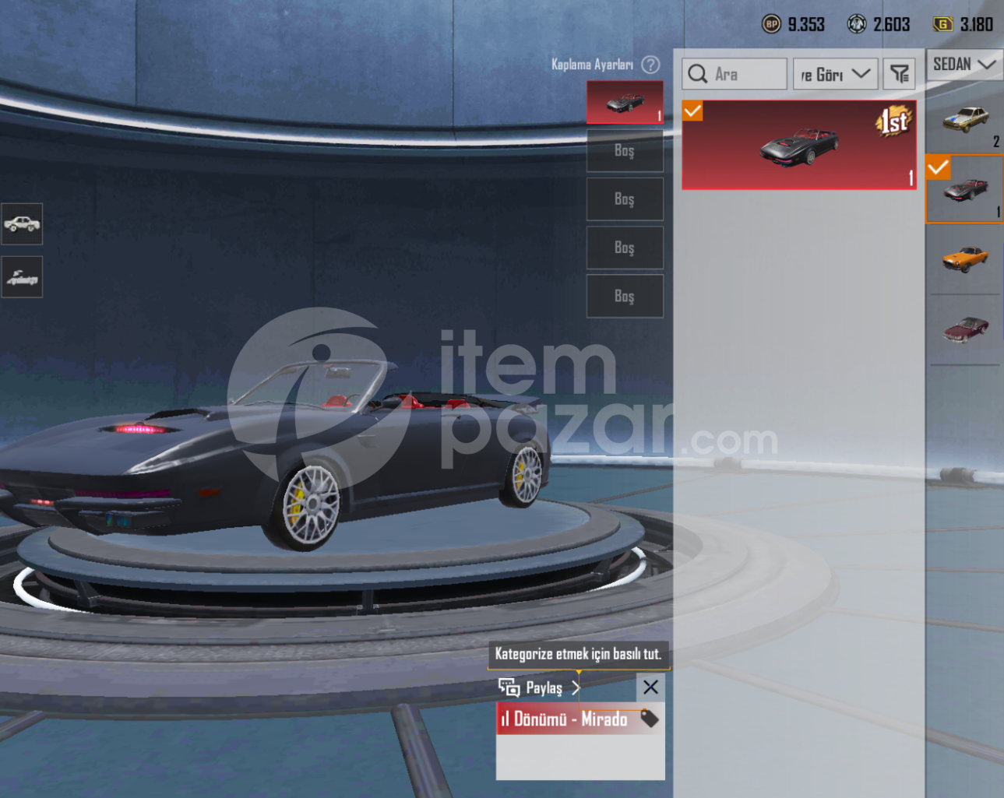Select the orange car thumbnail
The height and width of the screenshot is (798, 1004).
(x=964, y=259)
